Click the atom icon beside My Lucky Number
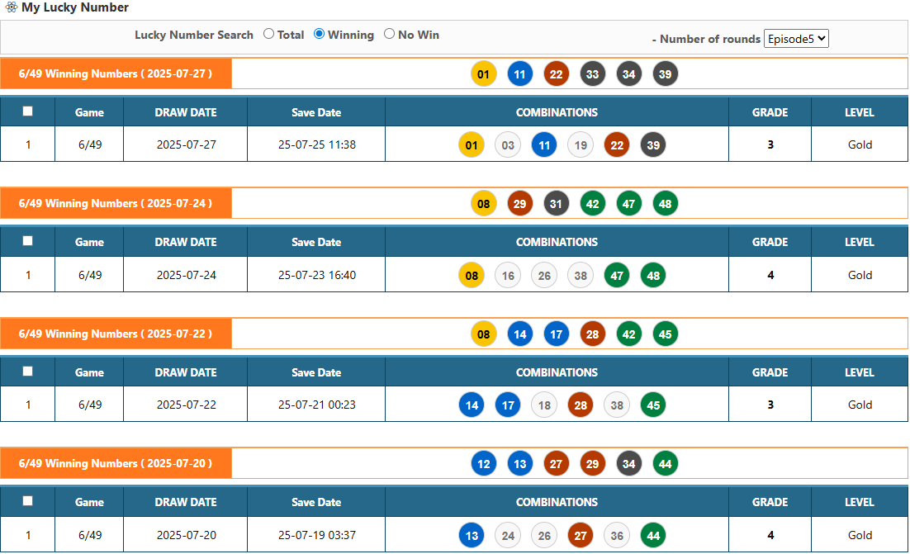Image resolution: width=910 pixels, height=554 pixels. [x=12, y=7]
